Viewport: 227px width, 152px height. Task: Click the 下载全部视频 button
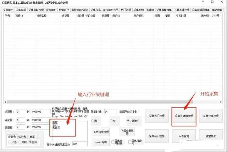tap(127, 132)
